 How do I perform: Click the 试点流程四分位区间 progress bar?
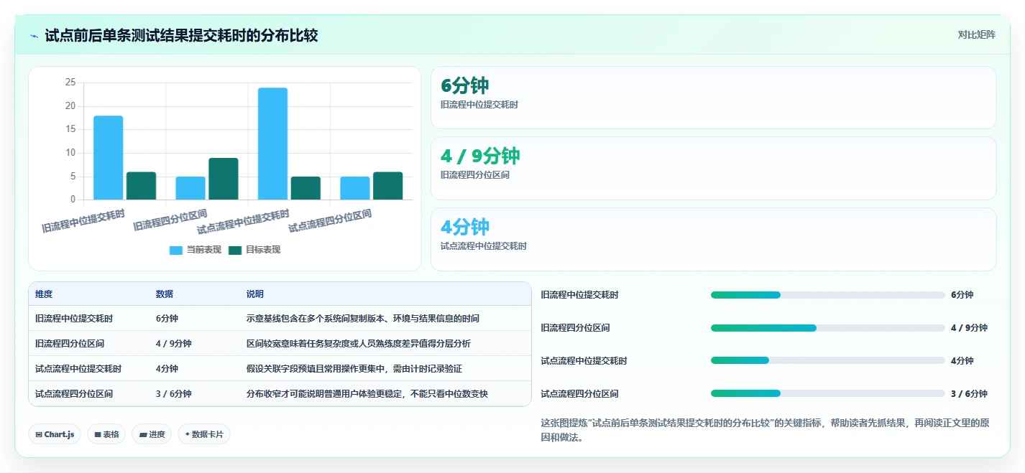pos(827,394)
